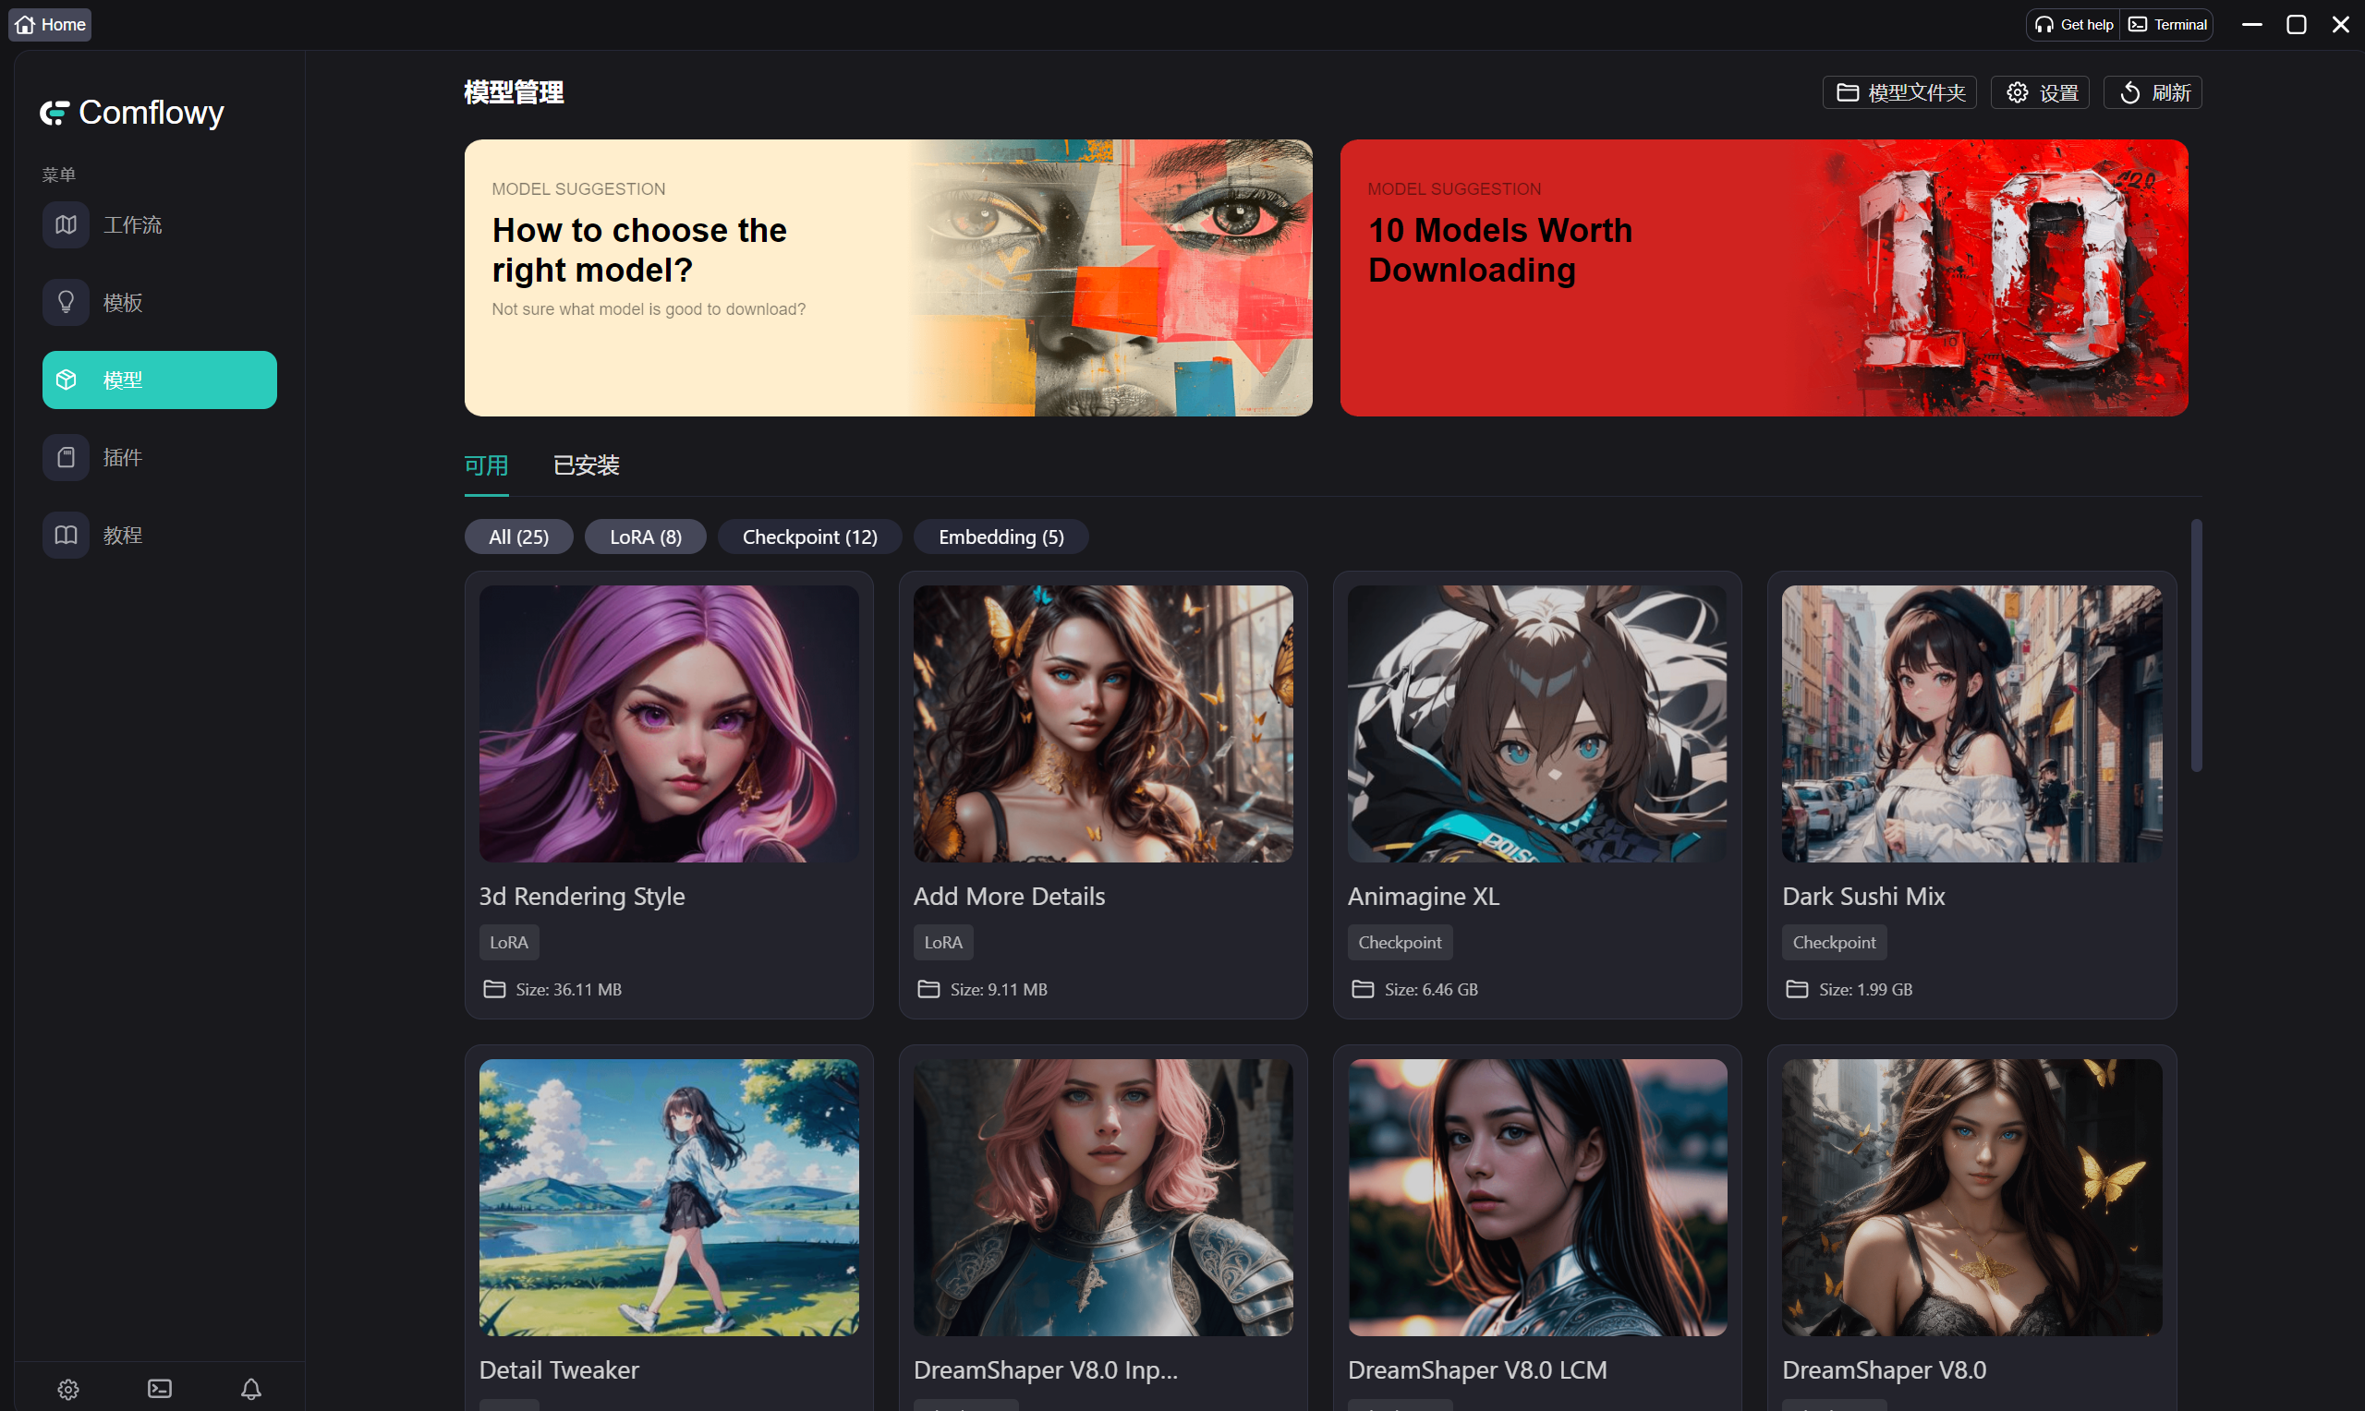2365x1411 pixels.
Task: Click the LoRA tag on 3d Rendering Style
Action: click(x=509, y=942)
